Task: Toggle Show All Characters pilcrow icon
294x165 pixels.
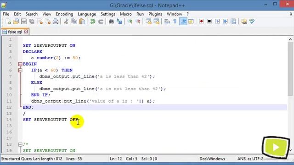Action: (x=175, y=22)
